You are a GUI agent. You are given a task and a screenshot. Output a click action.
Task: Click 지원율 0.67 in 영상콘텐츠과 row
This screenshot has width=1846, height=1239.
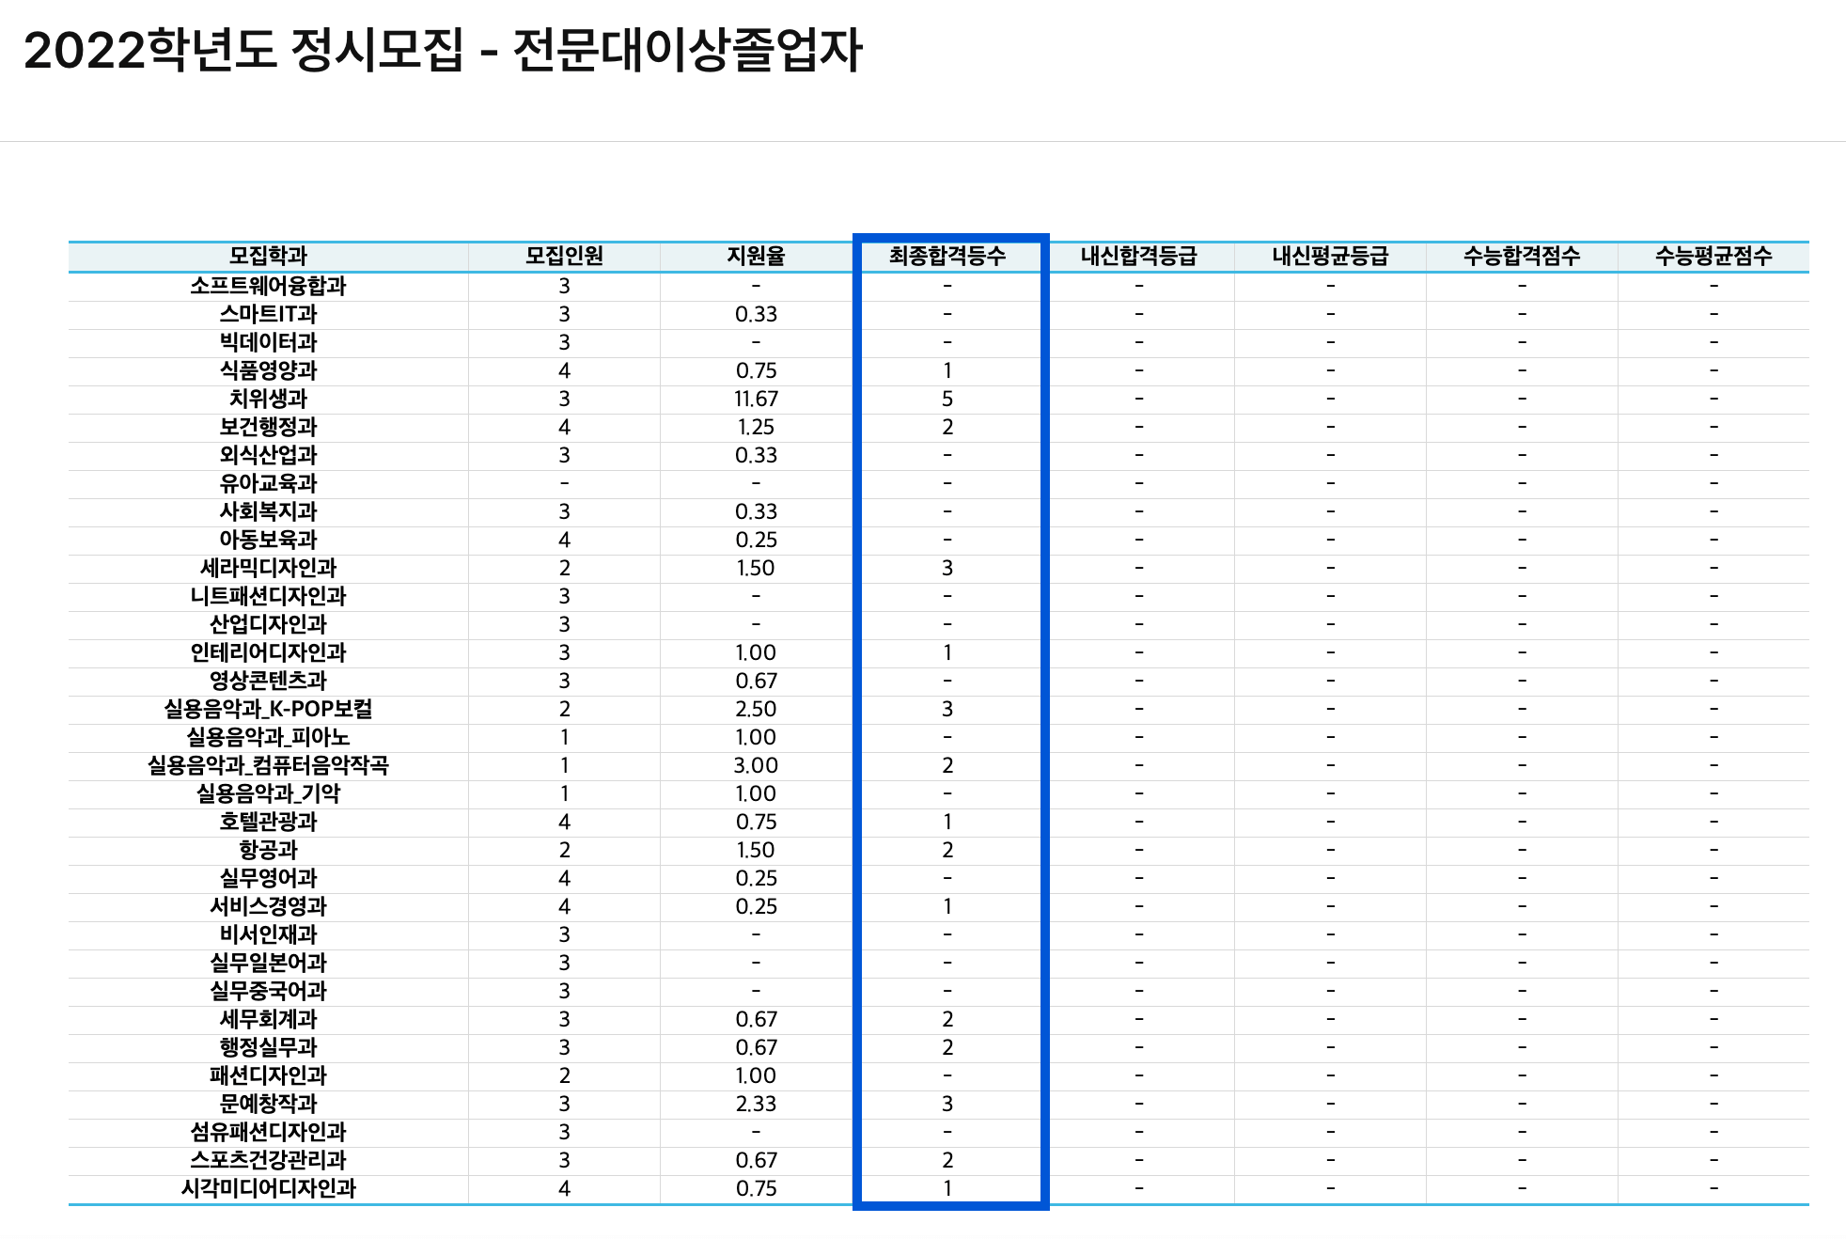(x=756, y=681)
